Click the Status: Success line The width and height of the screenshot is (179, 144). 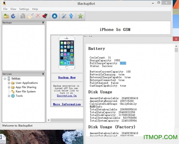pos(101,66)
